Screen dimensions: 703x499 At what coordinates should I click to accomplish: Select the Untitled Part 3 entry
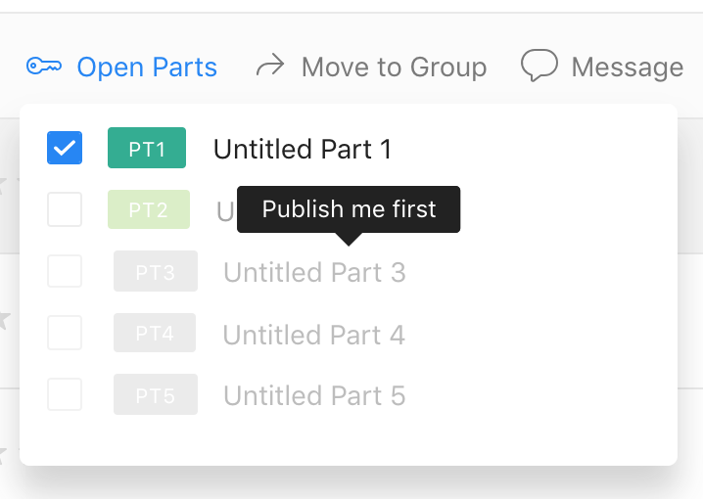click(314, 272)
